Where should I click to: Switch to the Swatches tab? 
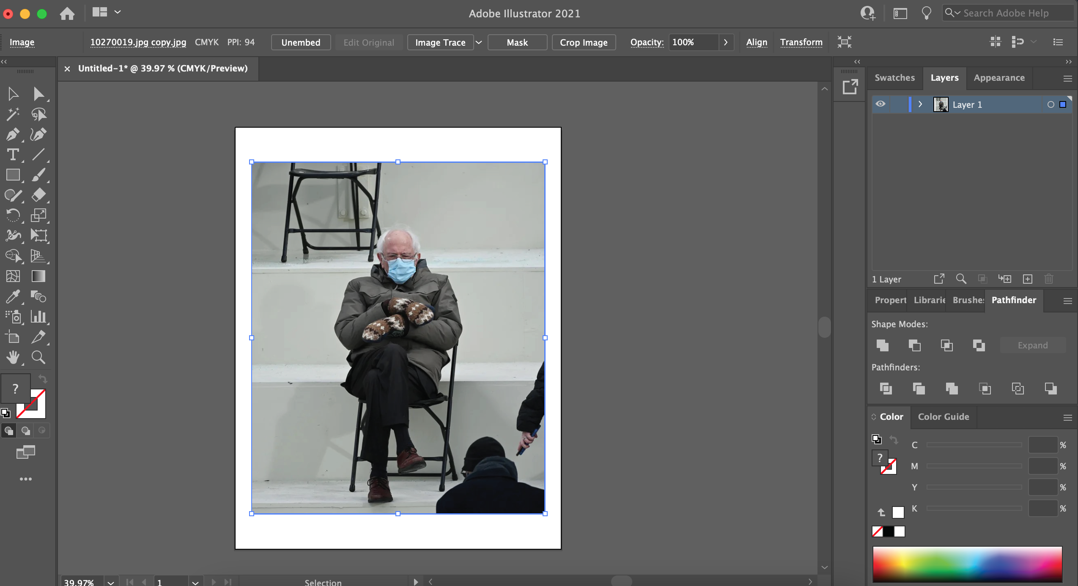click(894, 78)
